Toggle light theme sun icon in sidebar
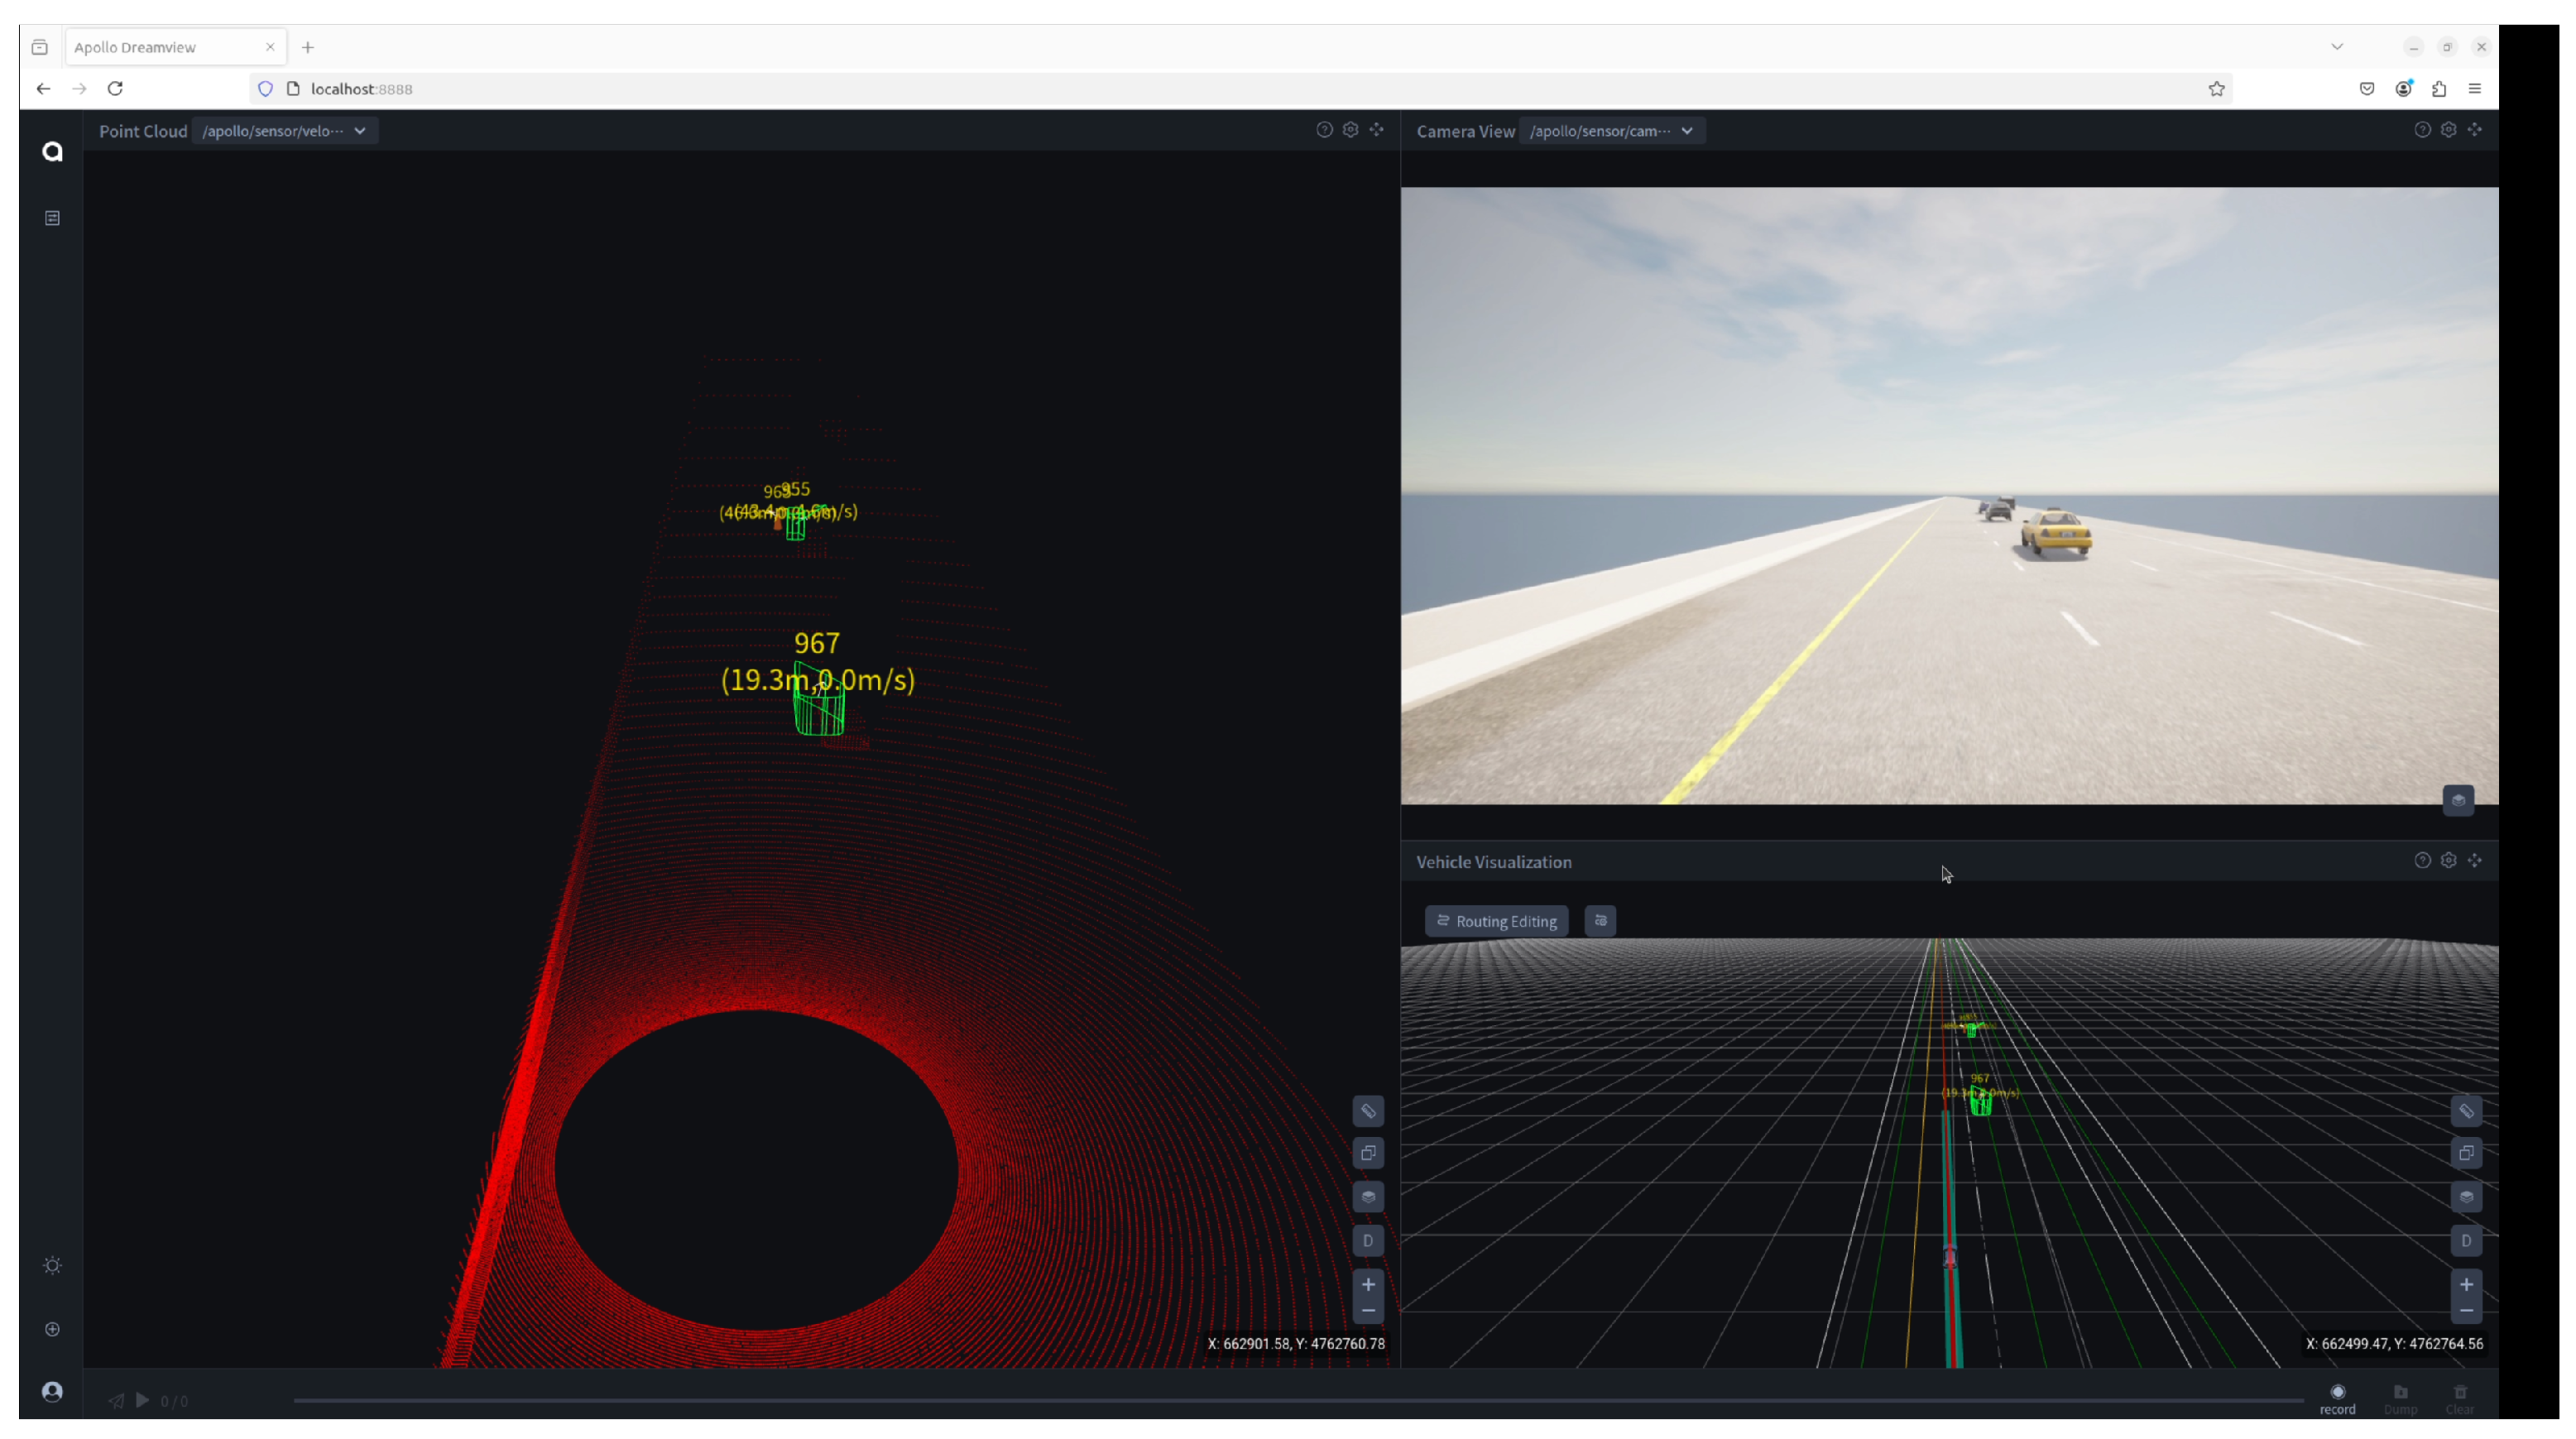The image size is (2576, 1439). tap(53, 1265)
